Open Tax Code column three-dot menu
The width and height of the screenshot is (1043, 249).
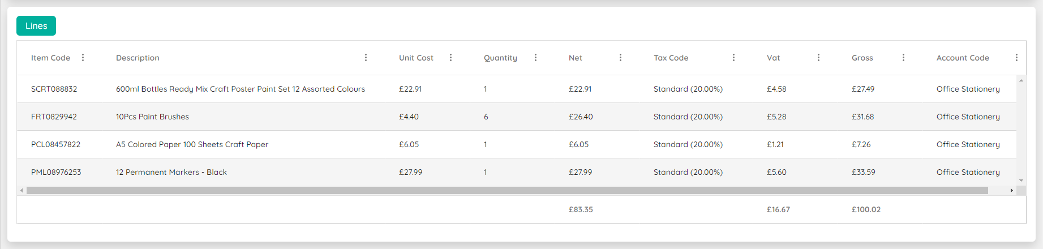click(x=734, y=58)
